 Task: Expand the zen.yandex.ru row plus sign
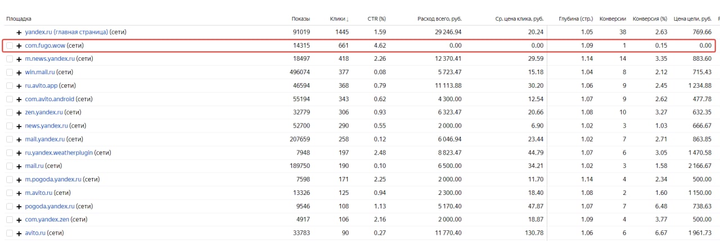19,112
